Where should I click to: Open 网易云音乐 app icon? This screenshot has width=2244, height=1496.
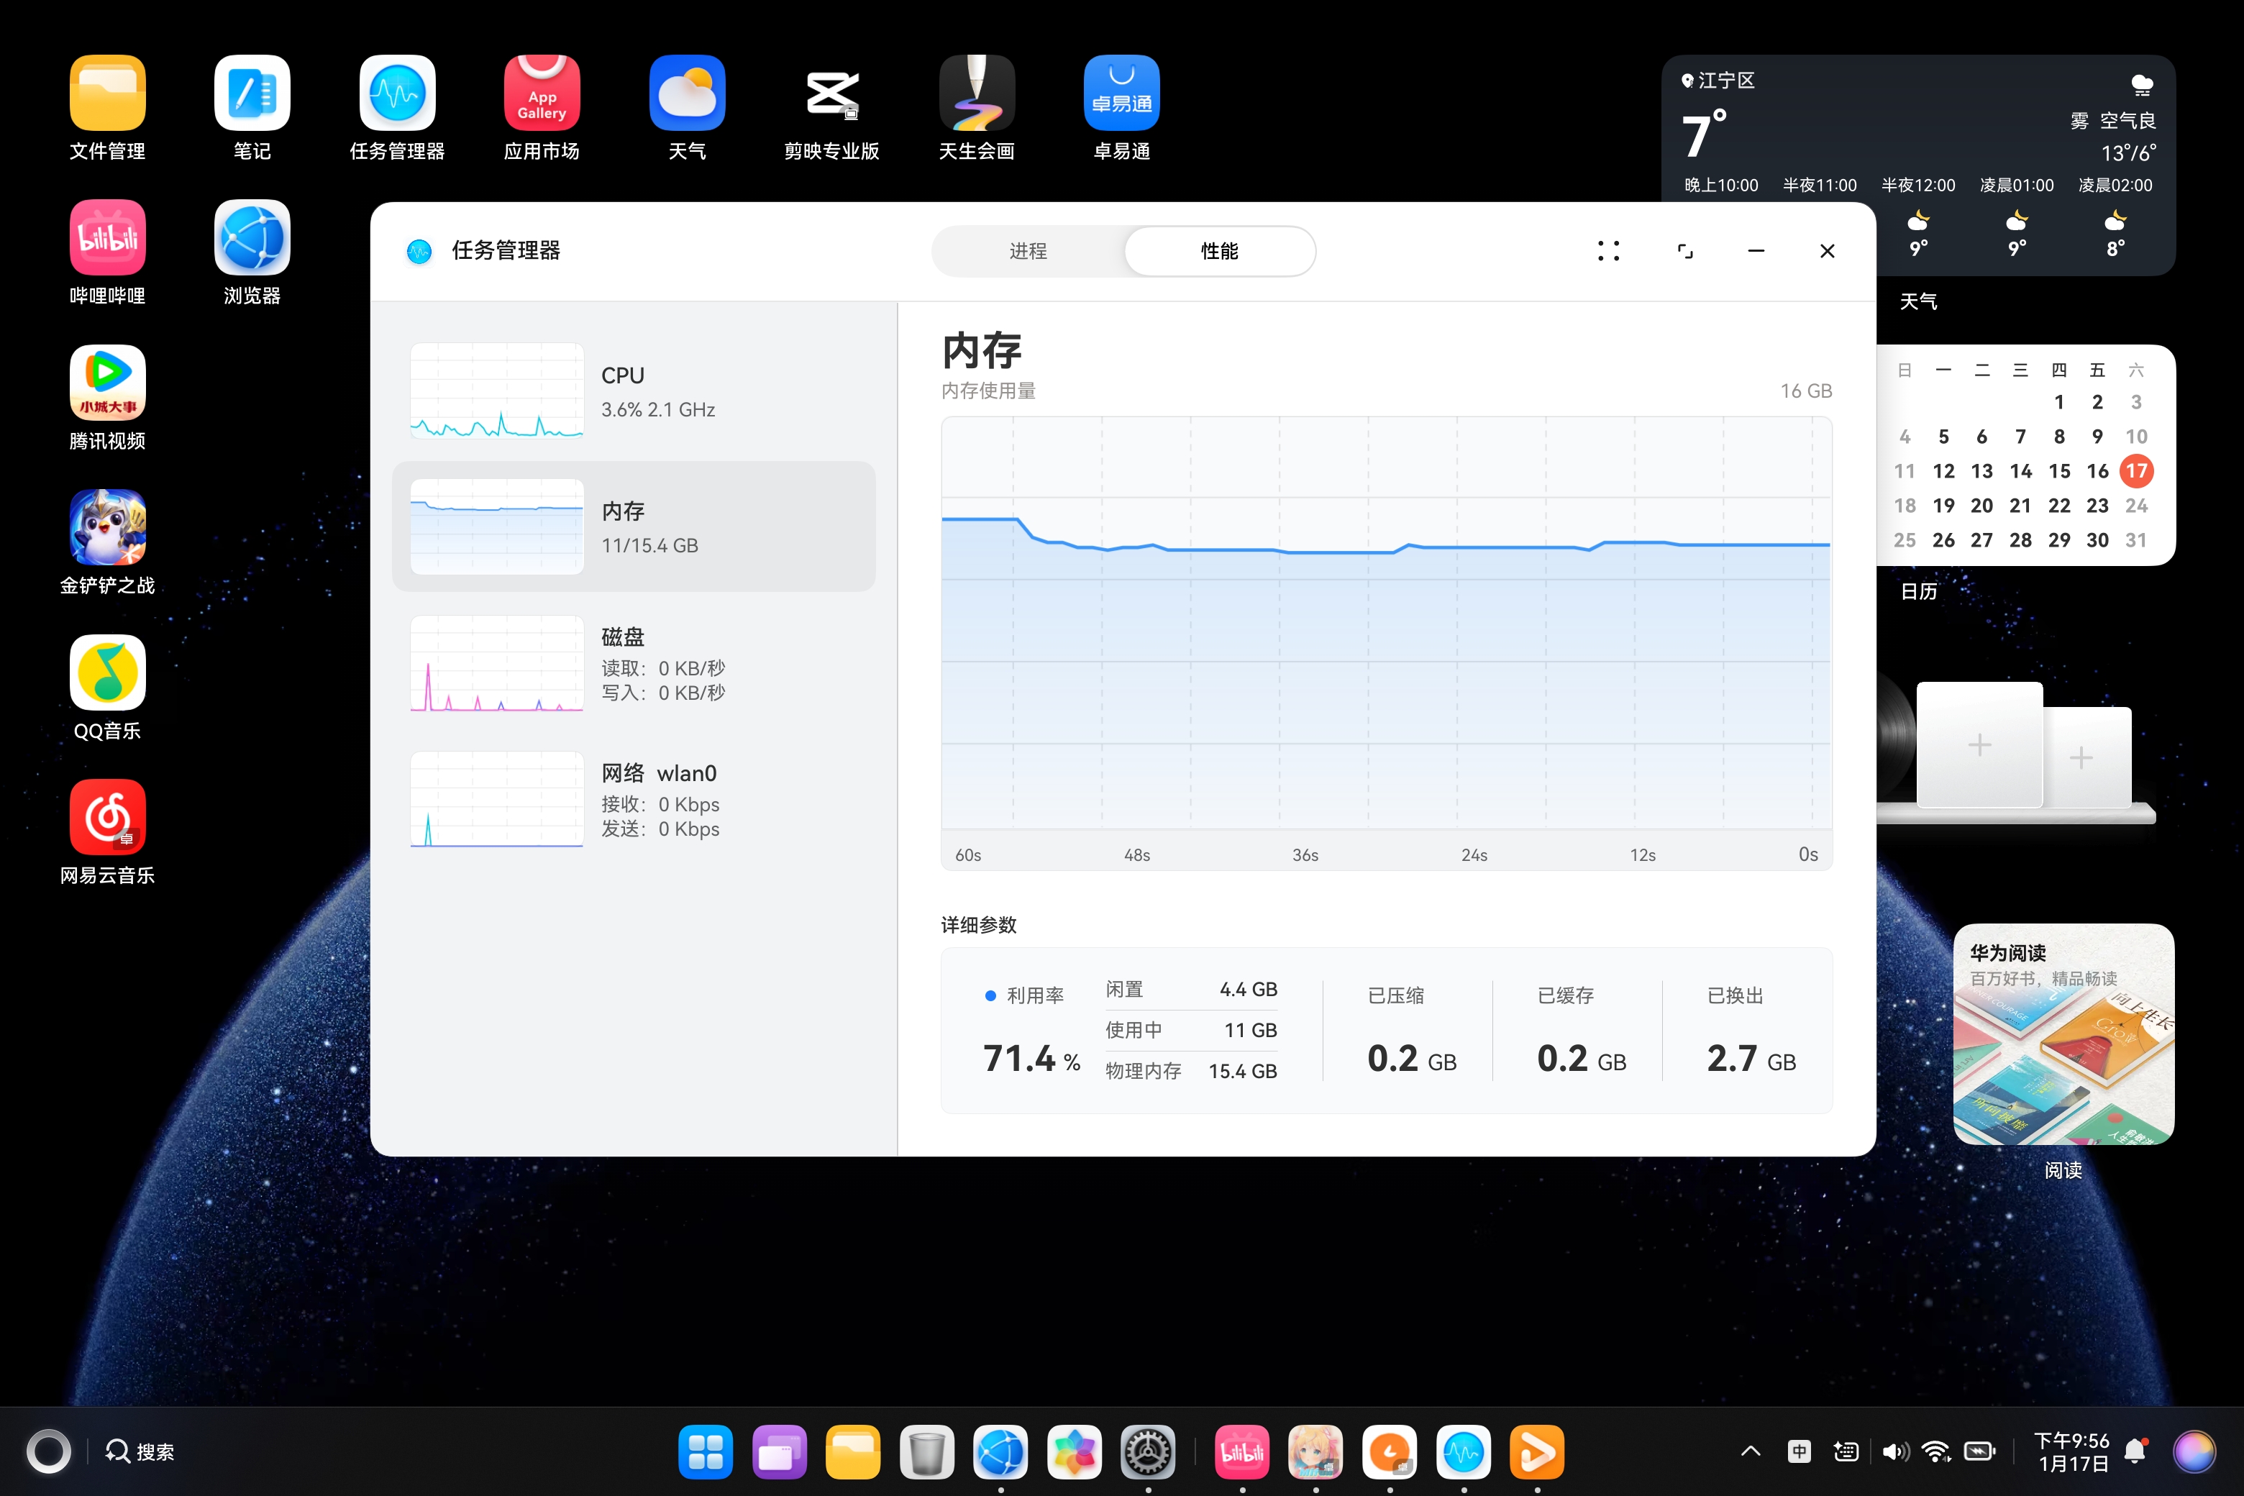107,818
